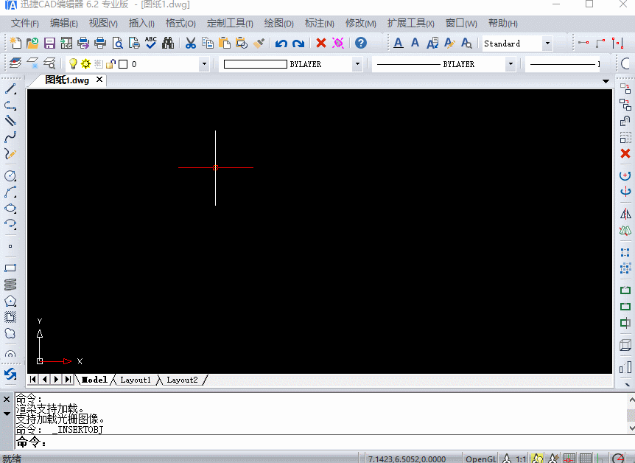Open the 编辑(E) menu

63,23
